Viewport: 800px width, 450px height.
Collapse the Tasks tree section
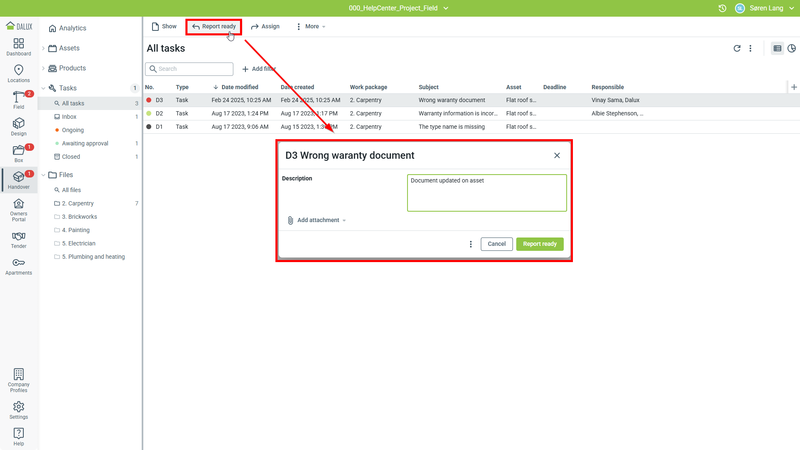pyautogui.click(x=43, y=88)
